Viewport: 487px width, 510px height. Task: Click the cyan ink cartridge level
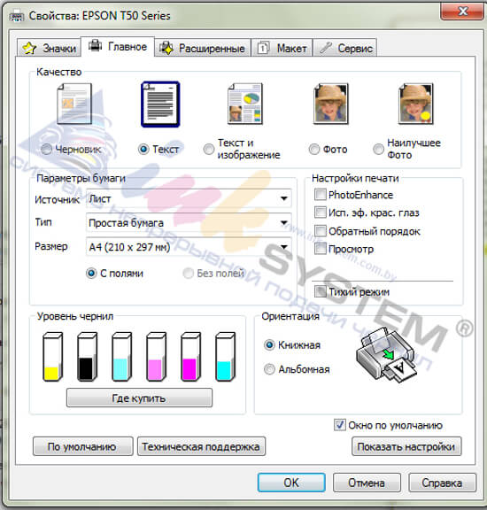(225, 357)
